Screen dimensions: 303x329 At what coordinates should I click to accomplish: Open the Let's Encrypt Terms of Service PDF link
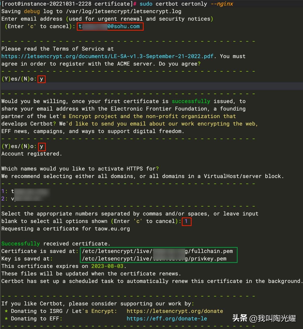(107, 56)
